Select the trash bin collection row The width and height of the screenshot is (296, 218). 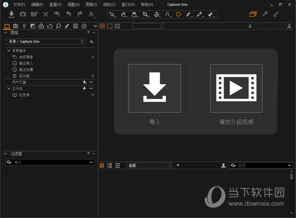(51, 76)
